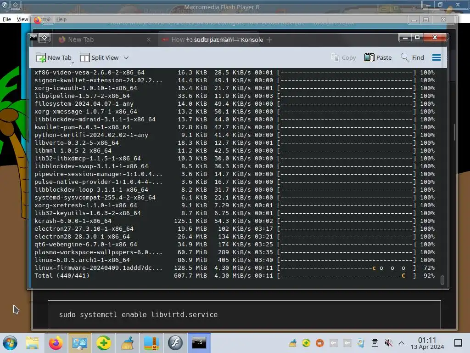This screenshot has height=353, width=470.
Task: Switch to Flash Player via its taskbar icon
Action: 175,343
